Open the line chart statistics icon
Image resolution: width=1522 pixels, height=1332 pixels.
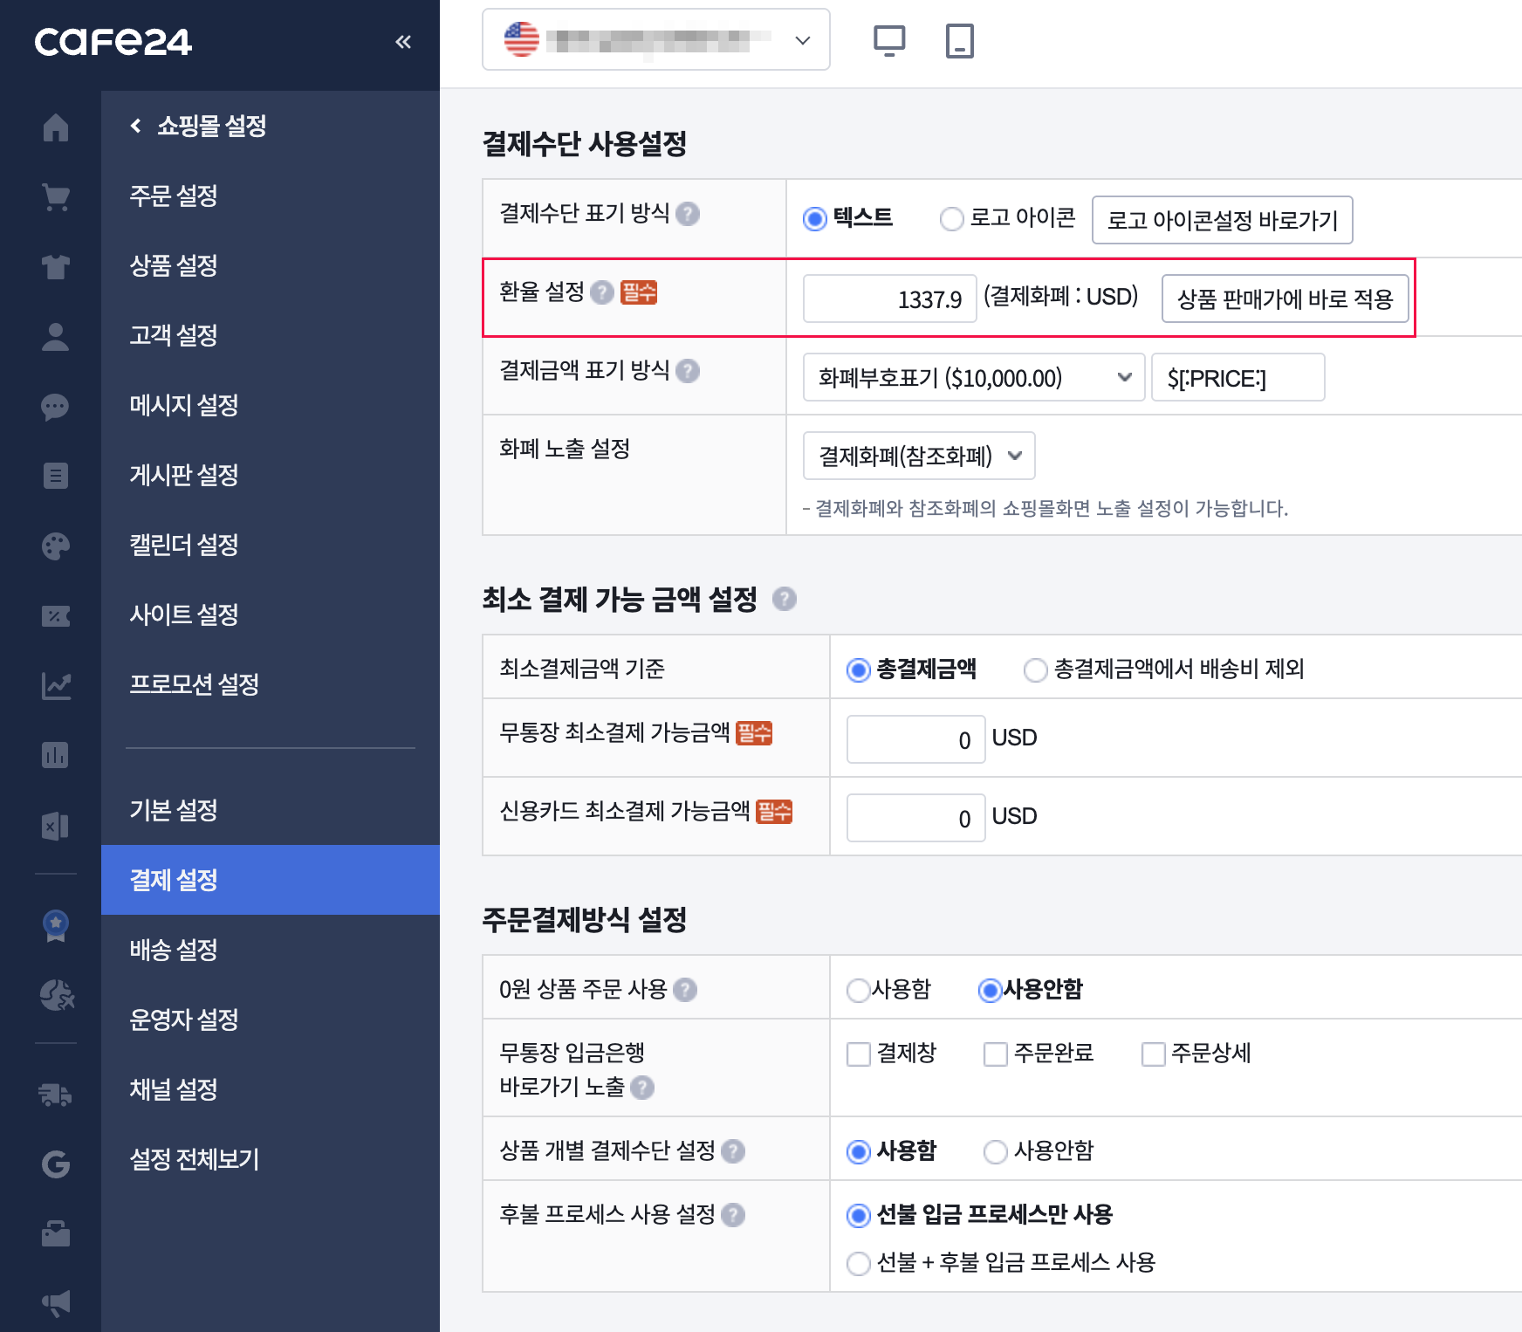pyautogui.click(x=56, y=686)
